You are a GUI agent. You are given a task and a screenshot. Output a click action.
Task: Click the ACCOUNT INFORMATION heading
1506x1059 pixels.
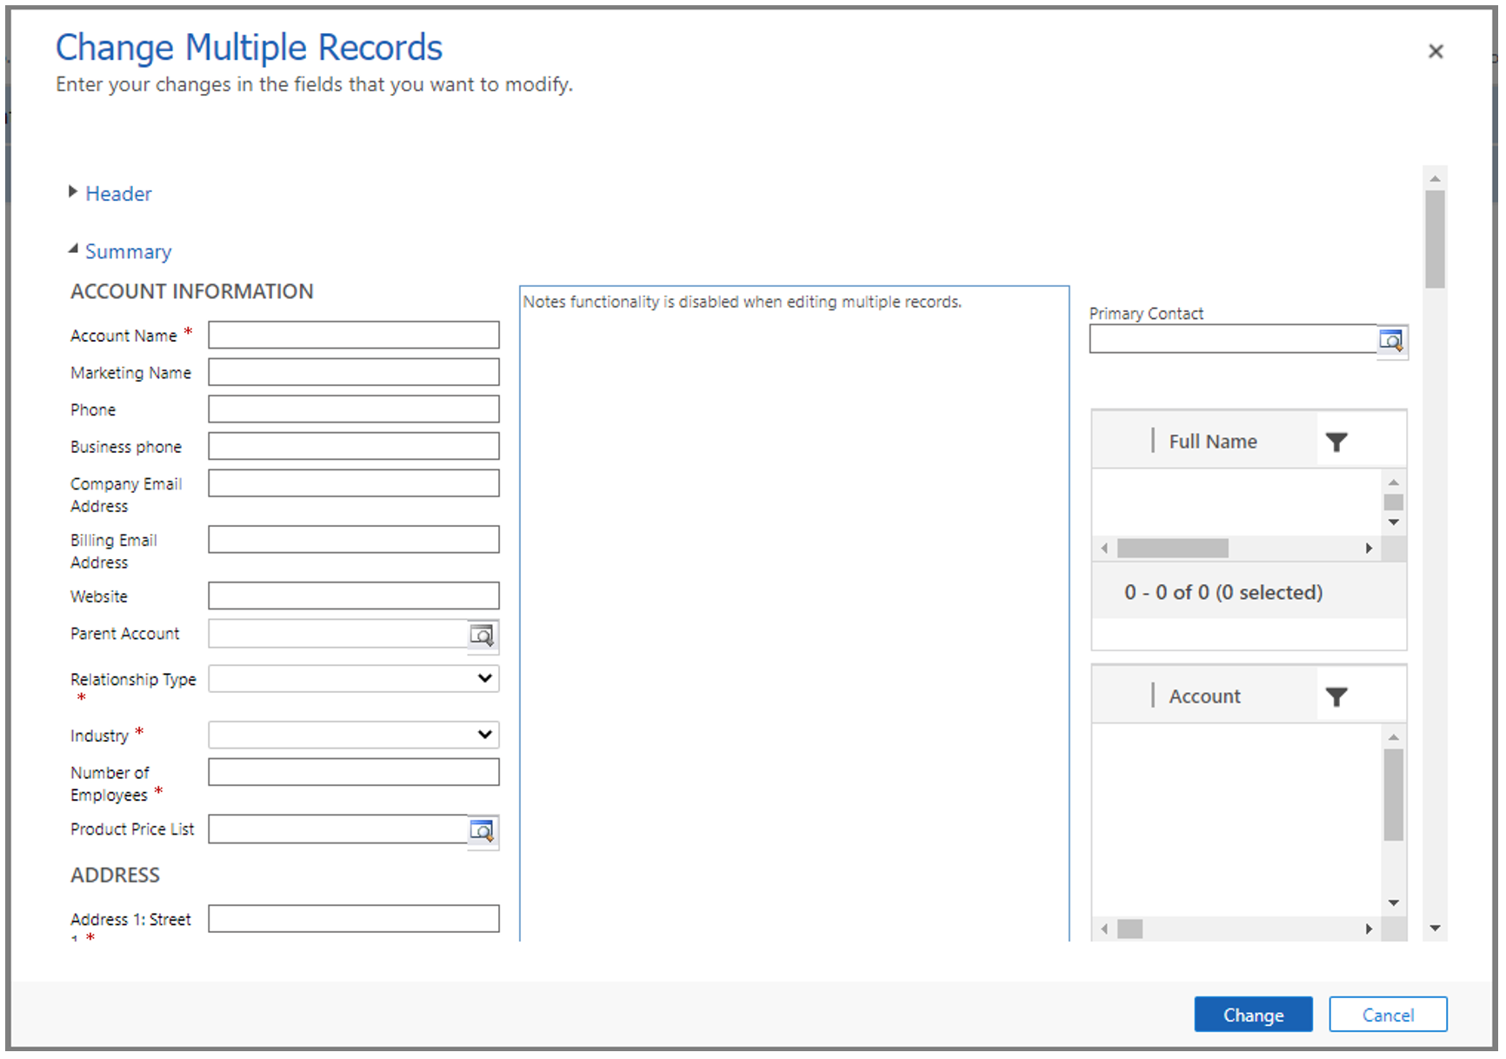[x=191, y=291]
